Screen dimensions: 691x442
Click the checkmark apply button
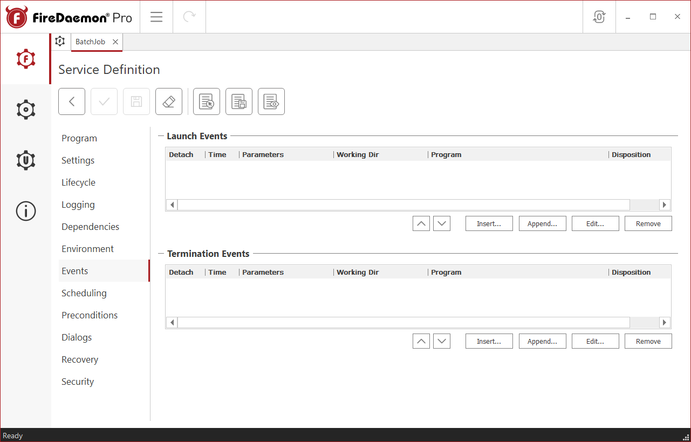[104, 101]
